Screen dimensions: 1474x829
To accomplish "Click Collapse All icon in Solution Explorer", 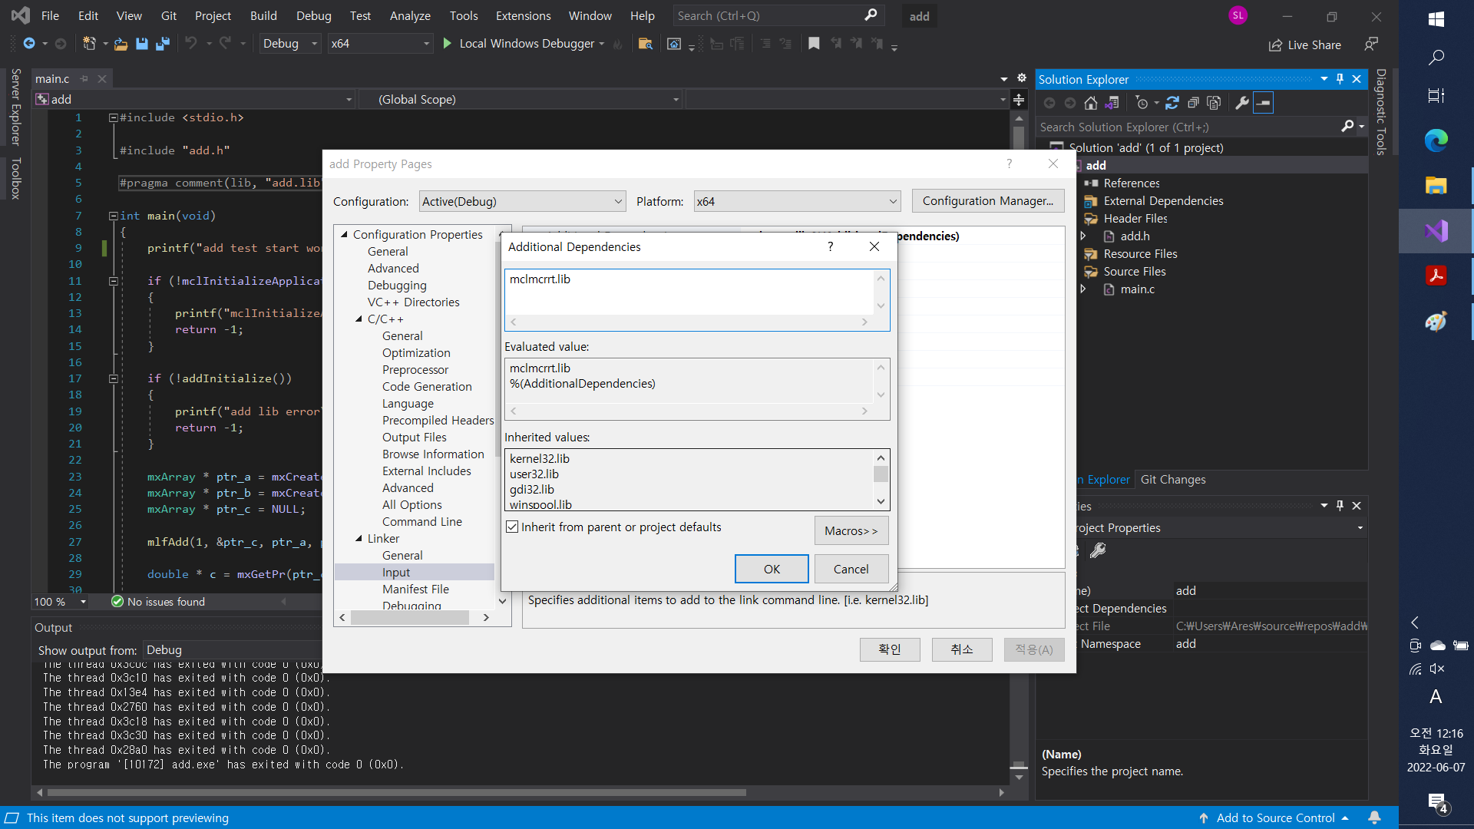I will pos(1193,103).
